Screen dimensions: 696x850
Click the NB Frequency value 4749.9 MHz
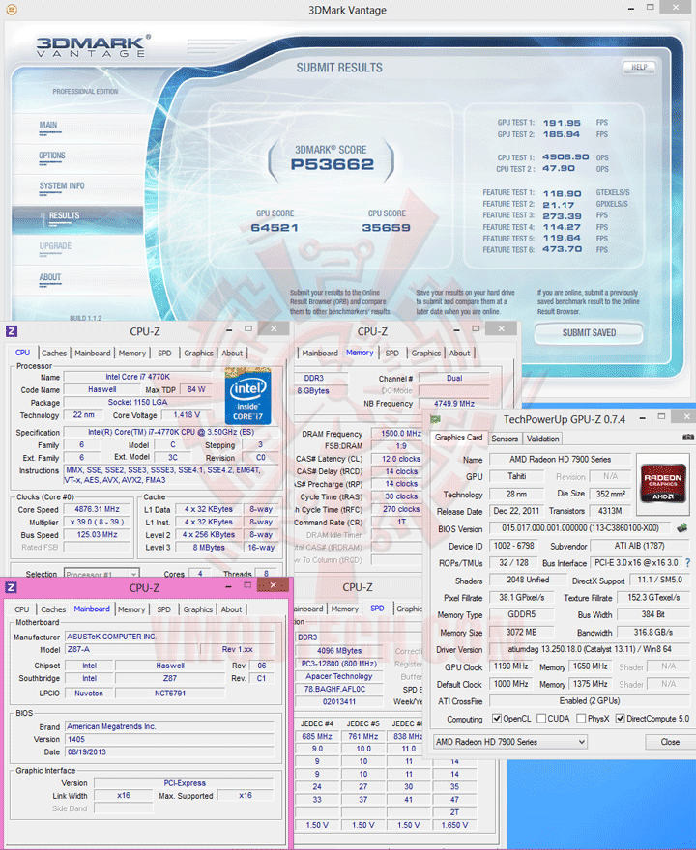453,404
